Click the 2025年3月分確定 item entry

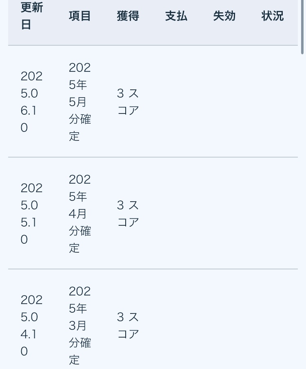[80, 325]
